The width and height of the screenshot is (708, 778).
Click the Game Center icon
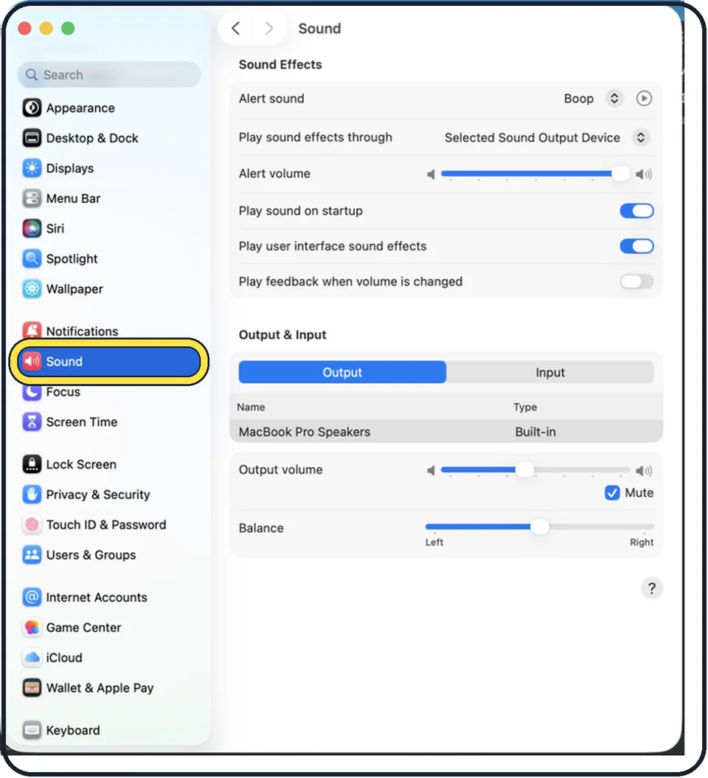tap(32, 627)
